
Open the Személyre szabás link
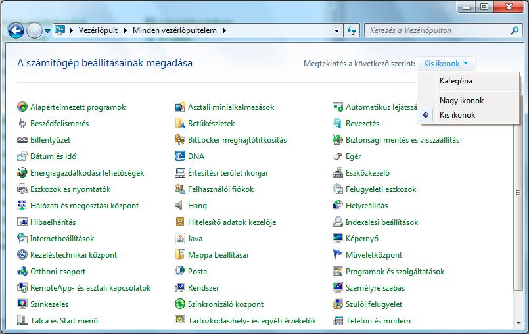coord(375,288)
